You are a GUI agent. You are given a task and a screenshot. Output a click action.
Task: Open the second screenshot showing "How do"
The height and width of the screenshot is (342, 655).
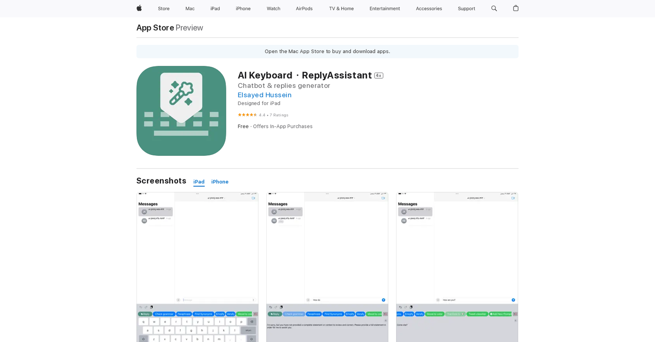click(327, 267)
